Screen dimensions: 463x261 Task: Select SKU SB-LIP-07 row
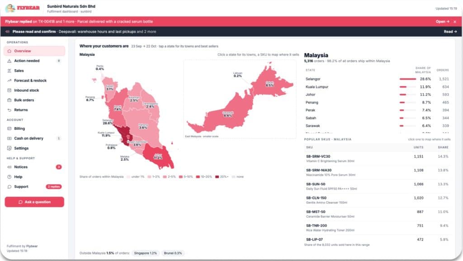tap(377, 239)
